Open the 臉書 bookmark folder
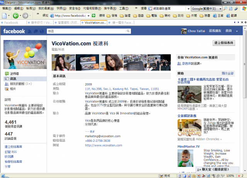The width and height of the screenshot is (247, 178). point(205,15)
